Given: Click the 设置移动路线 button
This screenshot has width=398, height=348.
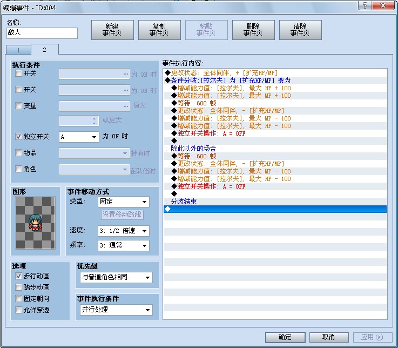Looking at the screenshot, I should [x=122, y=215].
